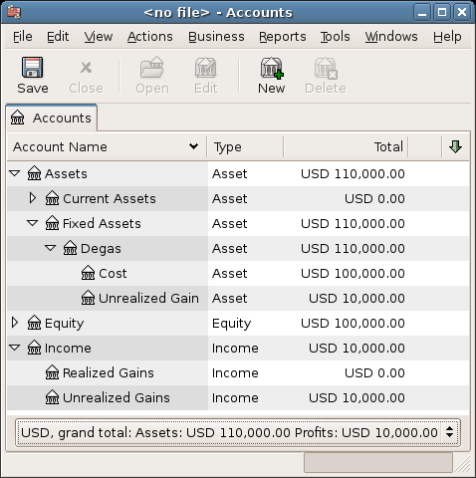Screen dimensions: 476x478
Task: Sort by the Account Name column
Action: 107,146
